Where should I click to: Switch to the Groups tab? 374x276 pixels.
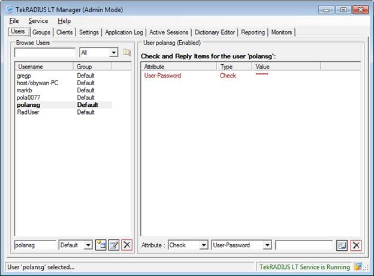(41, 32)
